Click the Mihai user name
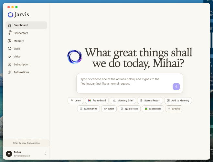 17,152
